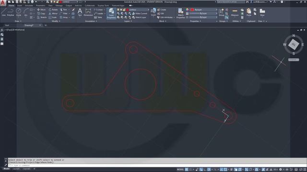The height and width of the screenshot is (172, 307).
Task: Click the command line input field
Action: pyautogui.click(x=157, y=166)
